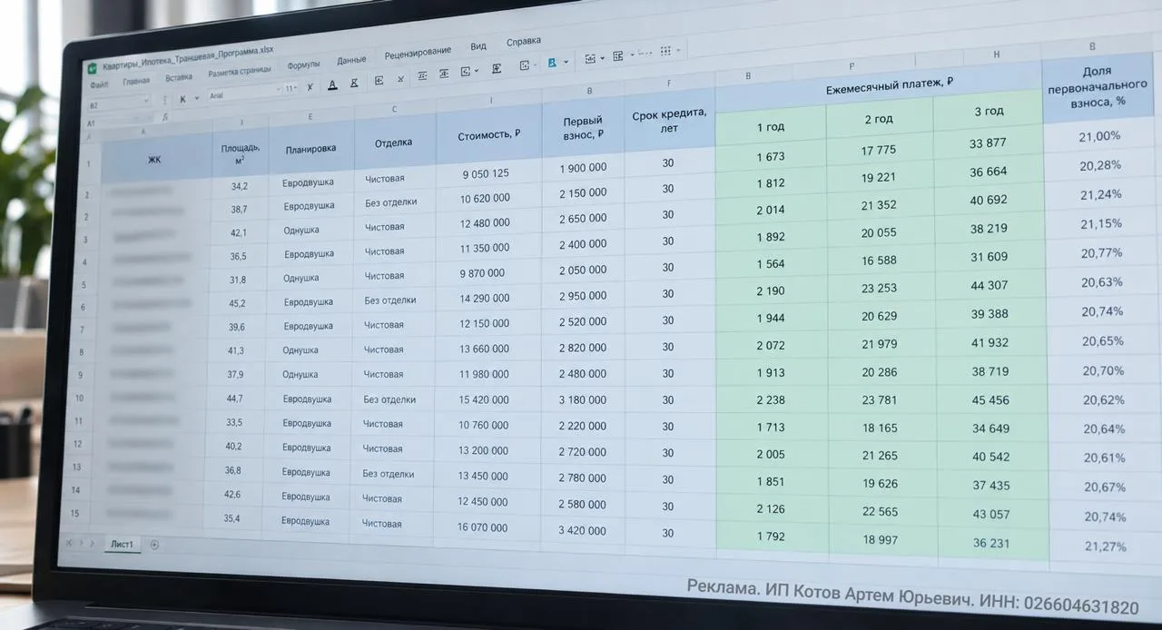Click the previous sheet navigation arrow
Screen dimensions: 1162x630
point(69,543)
